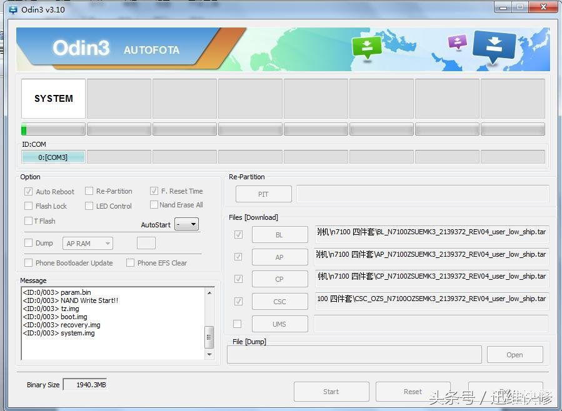Viewport: 562px width, 411px height.
Task: Click the Open button for File Dump
Action: click(514, 355)
